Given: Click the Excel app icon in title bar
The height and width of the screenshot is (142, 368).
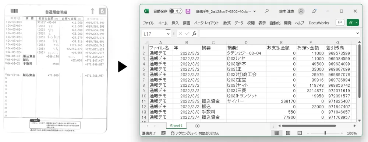Looking at the screenshot, I should (146, 11).
